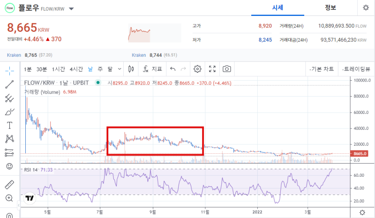Click the 24H volume 10,889,693.500

[336, 26]
